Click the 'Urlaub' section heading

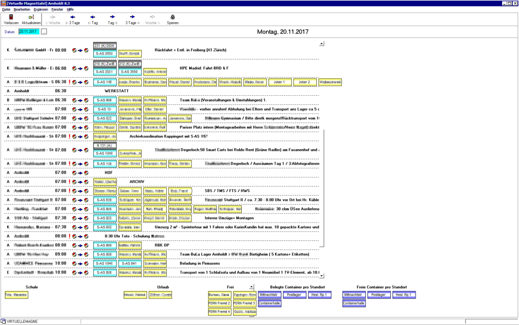[163, 287]
